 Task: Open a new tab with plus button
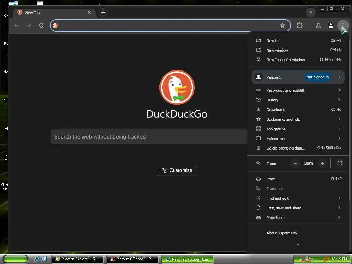coord(103,13)
